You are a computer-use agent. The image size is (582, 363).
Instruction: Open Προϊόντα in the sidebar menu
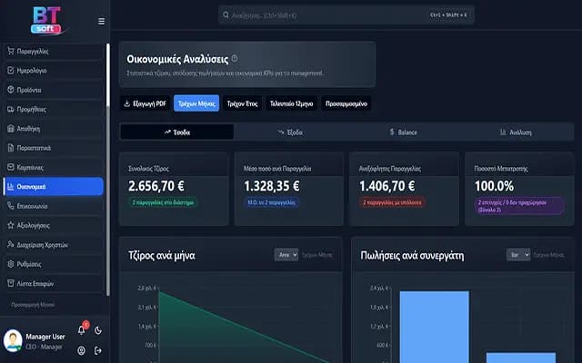(x=53, y=90)
